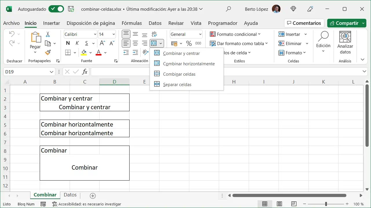The height and width of the screenshot is (208, 371).
Task: Open the Calibri font name dropdown
Action: click(96, 34)
